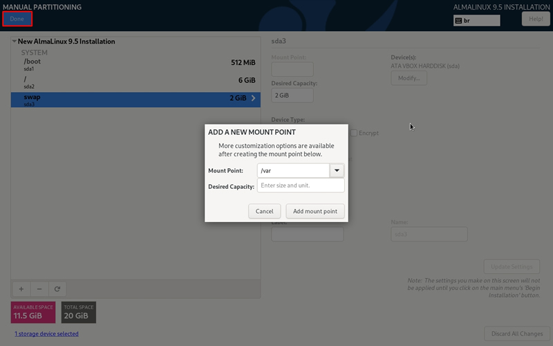Click Cancel in the mount point dialog
553x346 pixels.
pos(264,211)
